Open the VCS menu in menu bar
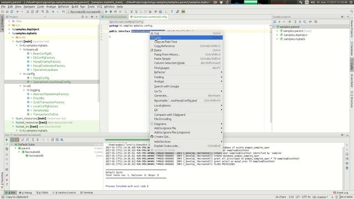This screenshot has height=199, width=354. click(99, 7)
